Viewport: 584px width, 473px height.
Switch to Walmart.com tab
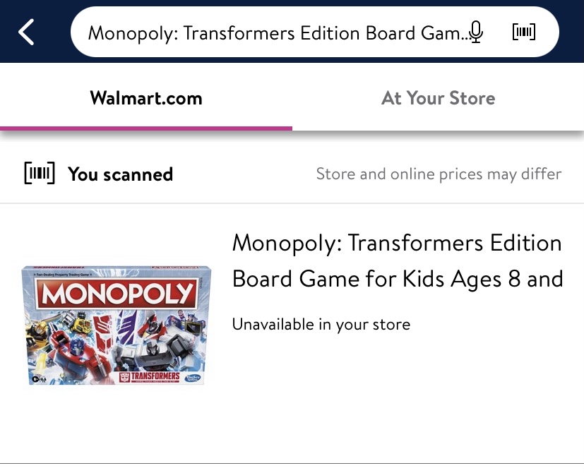pyautogui.click(x=146, y=98)
